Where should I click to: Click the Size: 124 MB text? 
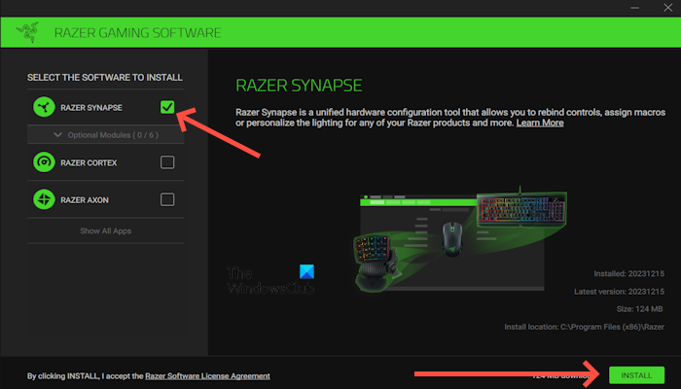[x=639, y=309]
